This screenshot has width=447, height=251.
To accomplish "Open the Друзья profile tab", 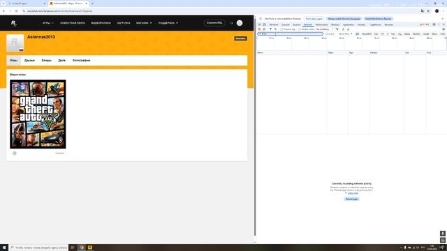I will [29, 61].
